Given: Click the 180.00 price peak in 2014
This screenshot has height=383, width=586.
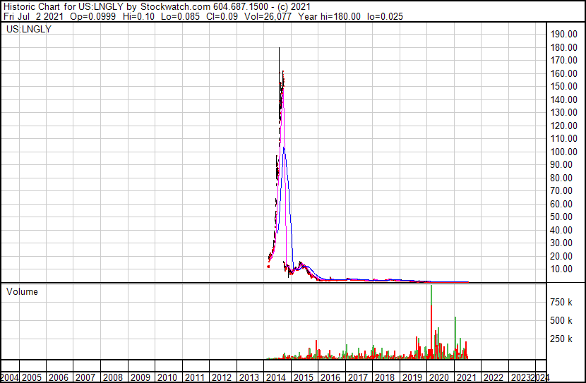Looking at the screenshot, I should pyautogui.click(x=279, y=49).
